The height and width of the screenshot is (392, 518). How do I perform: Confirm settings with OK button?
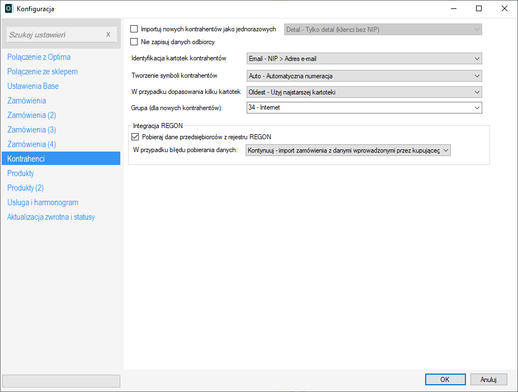[x=445, y=380]
